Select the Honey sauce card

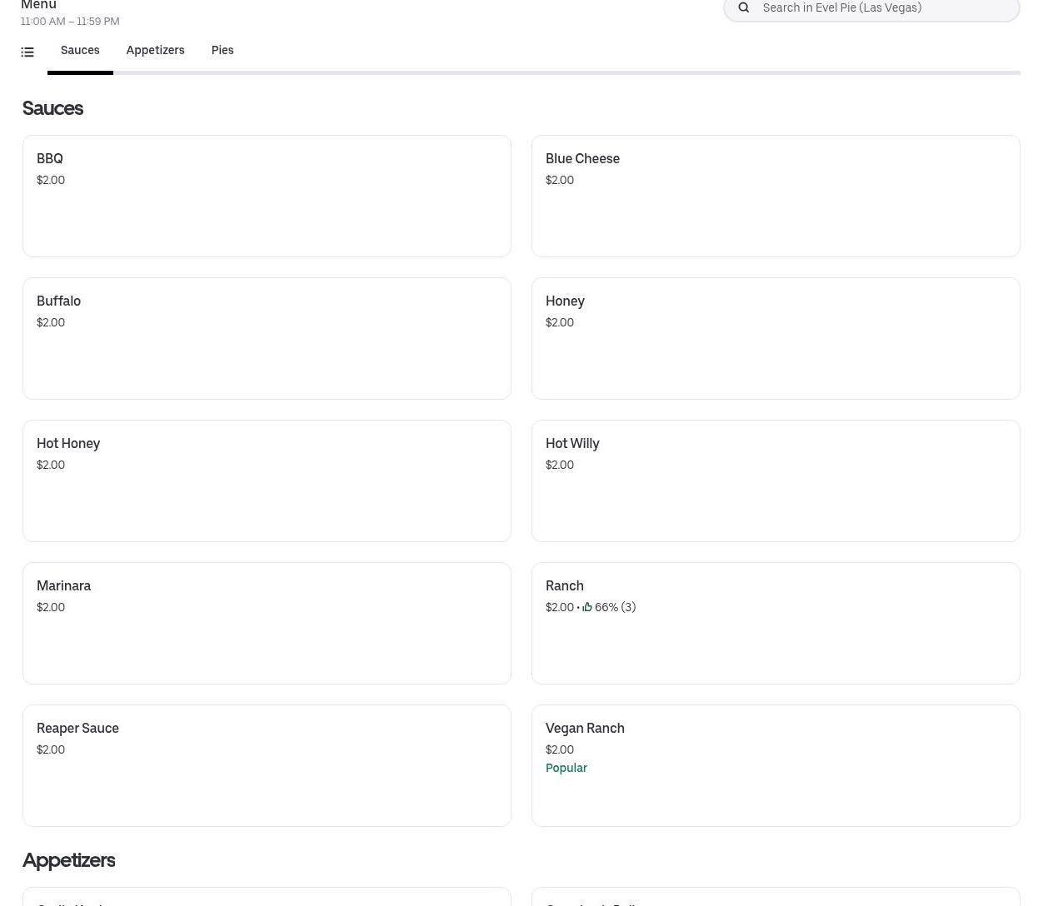tap(775, 338)
